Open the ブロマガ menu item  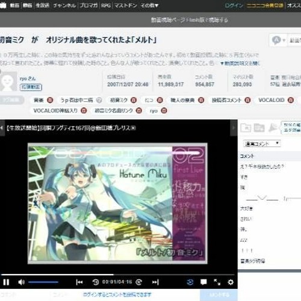tap(88, 5)
